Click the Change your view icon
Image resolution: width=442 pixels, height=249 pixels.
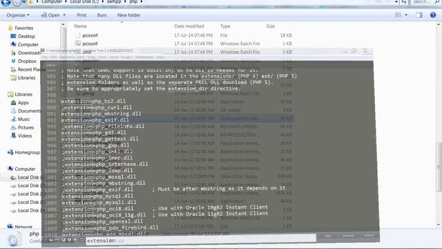pyautogui.click(x=398, y=15)
